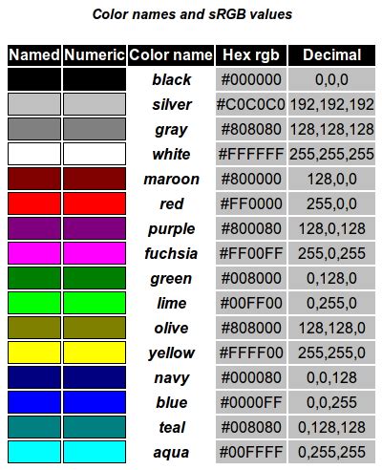Select the Named olive swatch
This screenshot has height=470, width=382.
[x=34, y=328]
